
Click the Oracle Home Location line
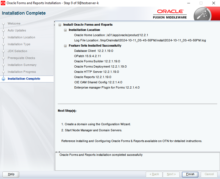[111, 35]
